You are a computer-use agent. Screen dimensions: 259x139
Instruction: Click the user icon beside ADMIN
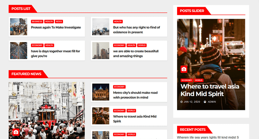205,102
